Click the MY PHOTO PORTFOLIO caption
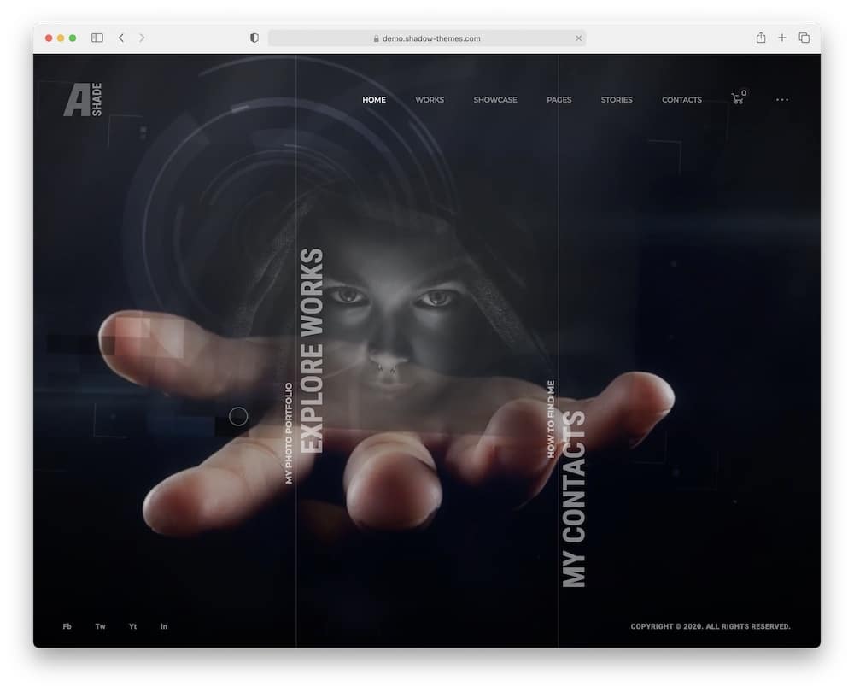 click(289, 433)
